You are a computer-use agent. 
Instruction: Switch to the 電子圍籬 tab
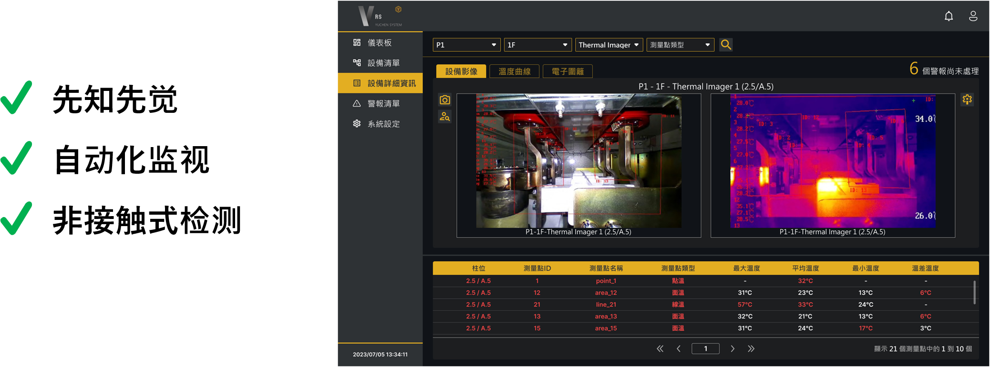click(x=567, y=71)
